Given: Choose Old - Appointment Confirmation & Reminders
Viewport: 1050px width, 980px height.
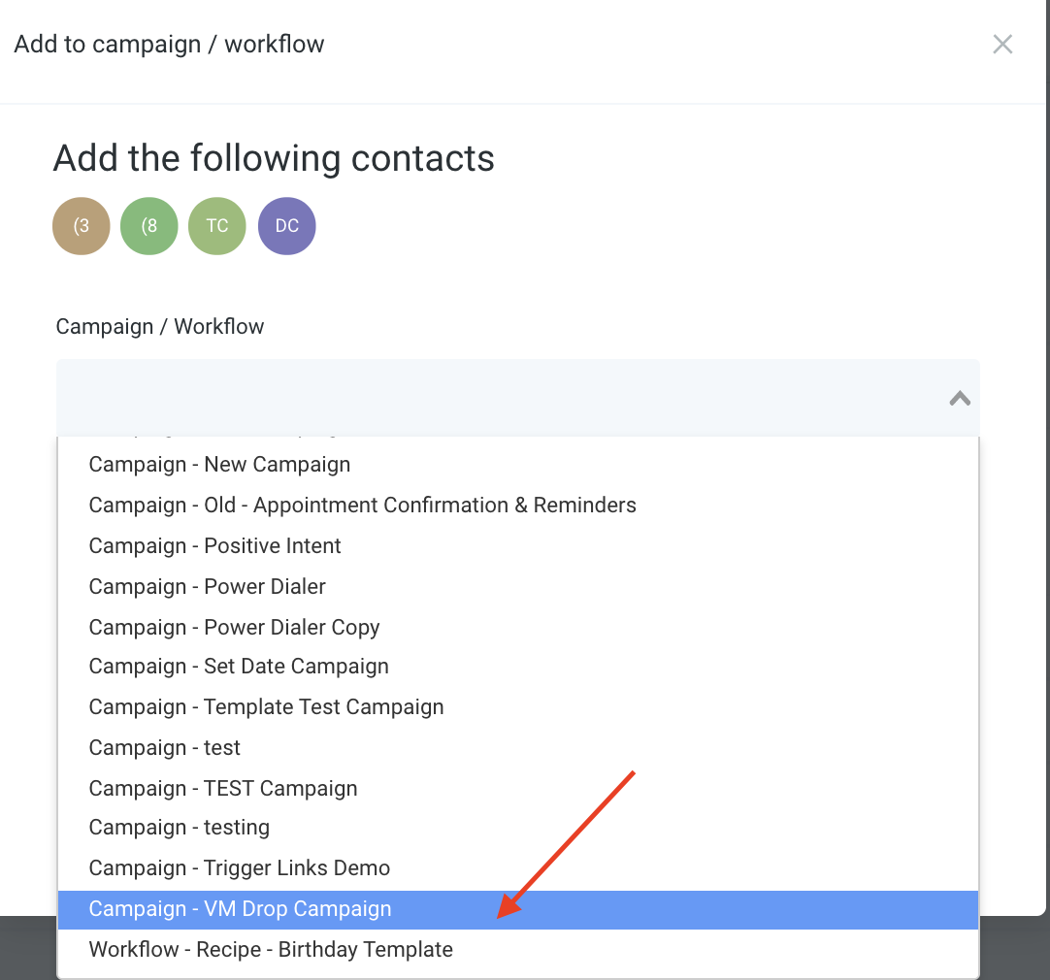Looking at the screenshot, I should click(517, 505).
